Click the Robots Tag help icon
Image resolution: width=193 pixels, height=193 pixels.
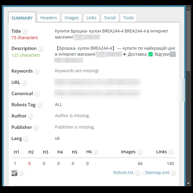pos(40,105)
